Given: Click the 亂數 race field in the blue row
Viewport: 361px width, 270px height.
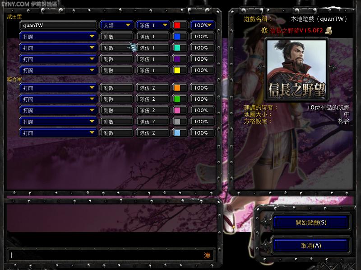Looking at the screenshot, I should [117, 36].
